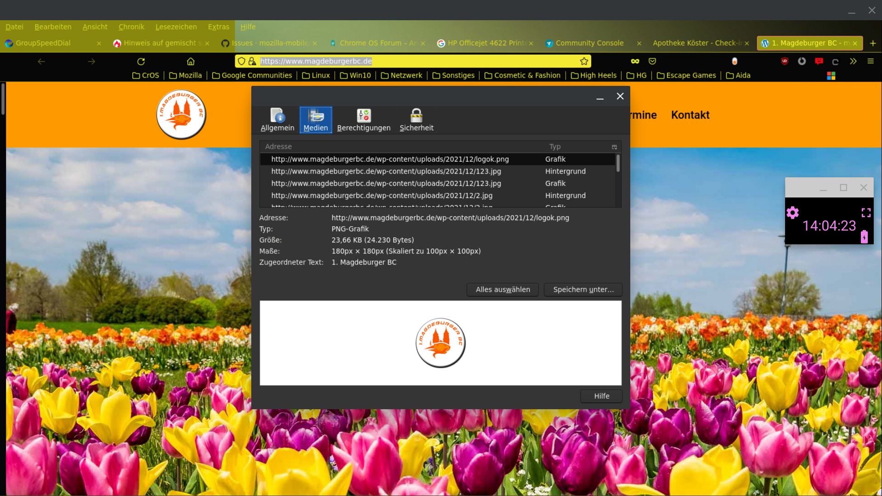This screenshot has width=882, height=496.
Task: Open clock widget settings gear
Action: [x=792, y=213]
